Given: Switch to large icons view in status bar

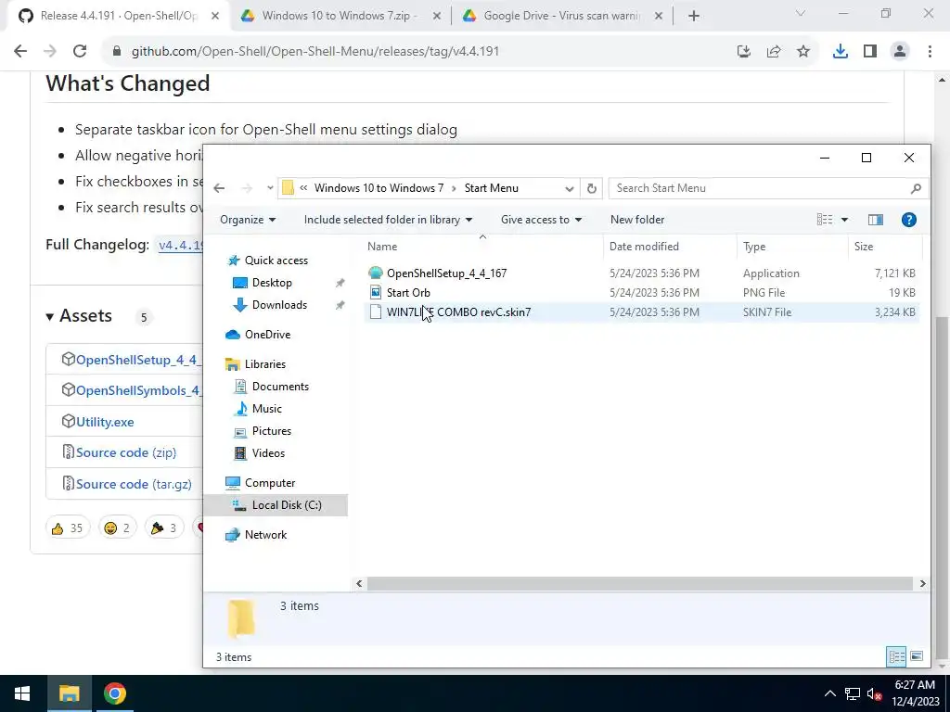Looking at the screenshot, I should [x=917, y=657].
